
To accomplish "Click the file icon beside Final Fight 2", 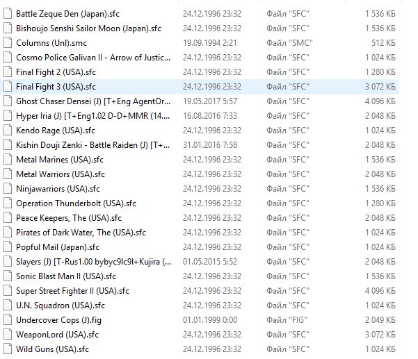I will pyautogui.click(x=8, y=72).
